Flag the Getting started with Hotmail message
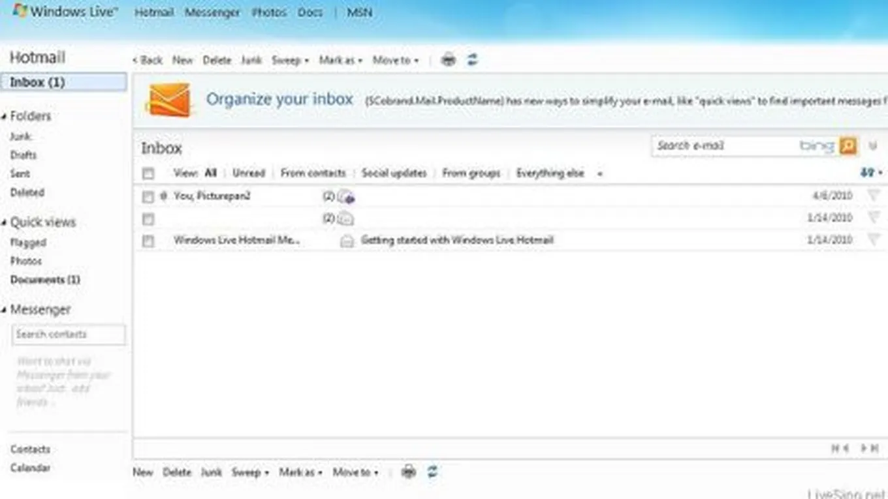 coord(873,240)
